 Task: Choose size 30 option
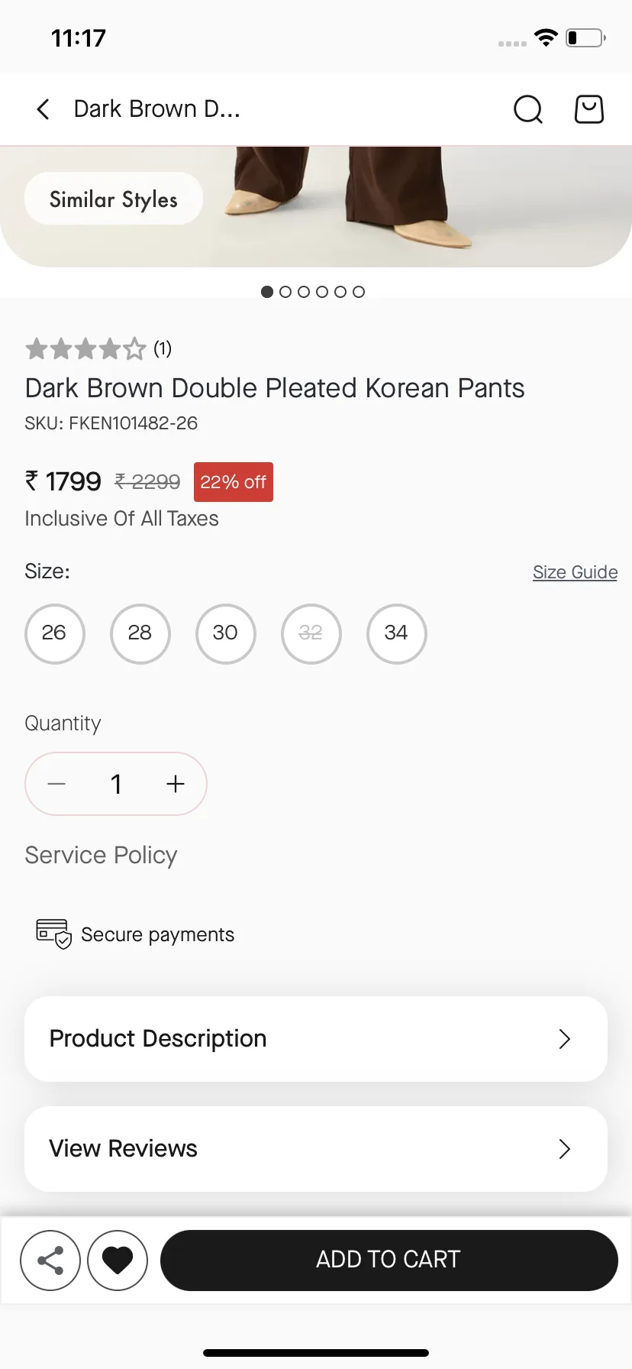click(x=225, y=633)
